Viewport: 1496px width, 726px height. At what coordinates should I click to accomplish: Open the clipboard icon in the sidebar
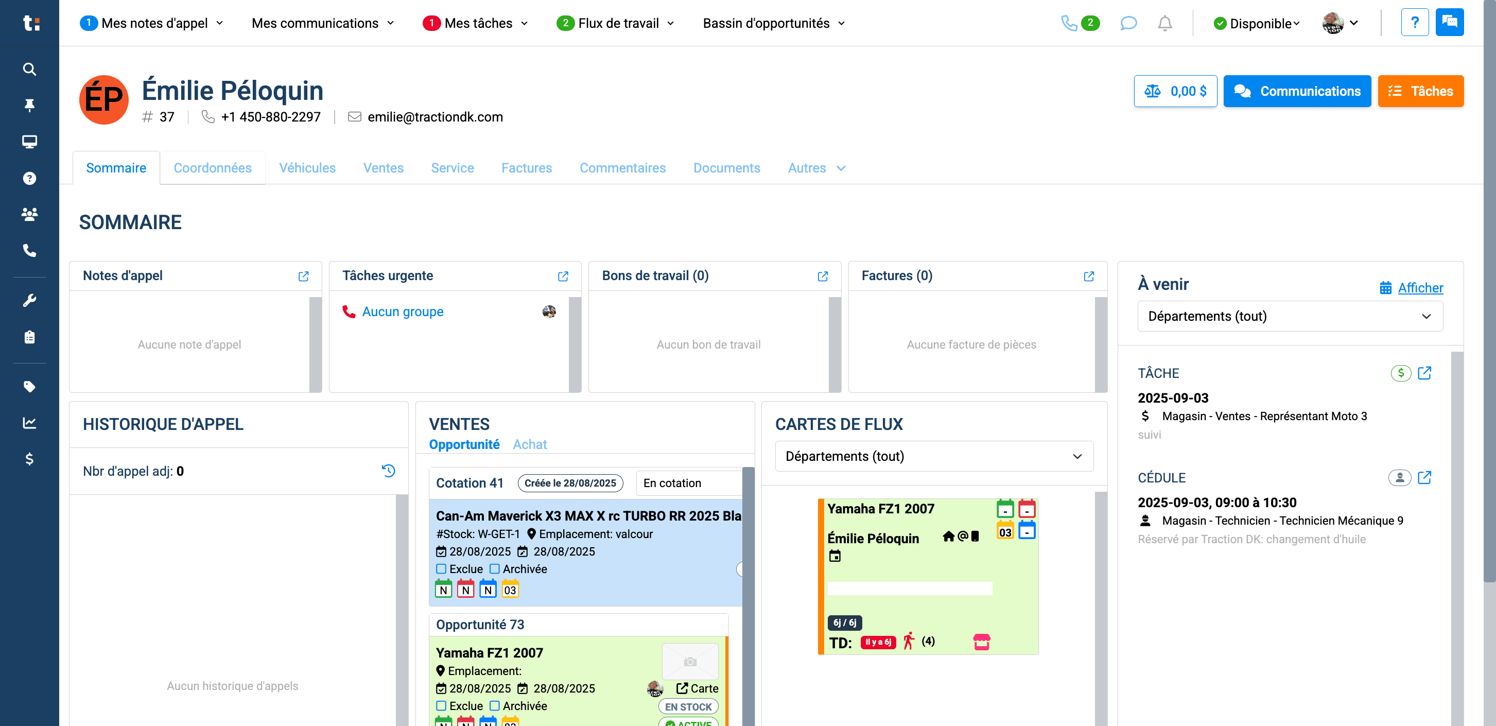[x=29, y=337]
